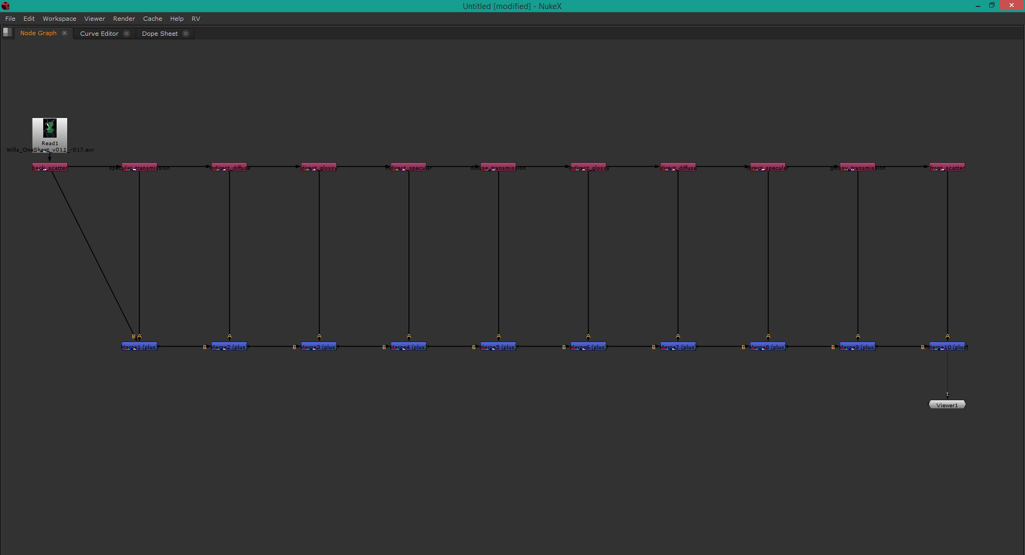This screenshot has width=1025, height=555.
Task: Close the Curve Editor tab
Action: 127,34
